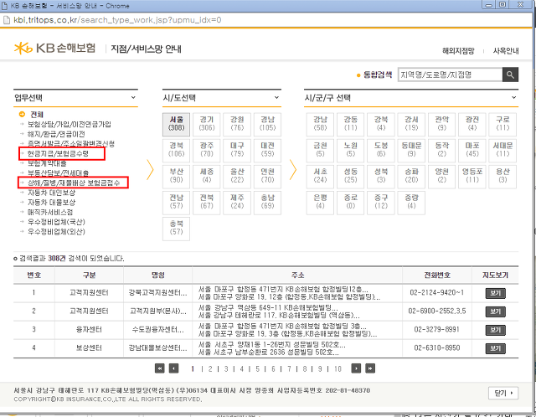
Task: Click 강북고객지원센터 name cell
Action: pos(157,293)
